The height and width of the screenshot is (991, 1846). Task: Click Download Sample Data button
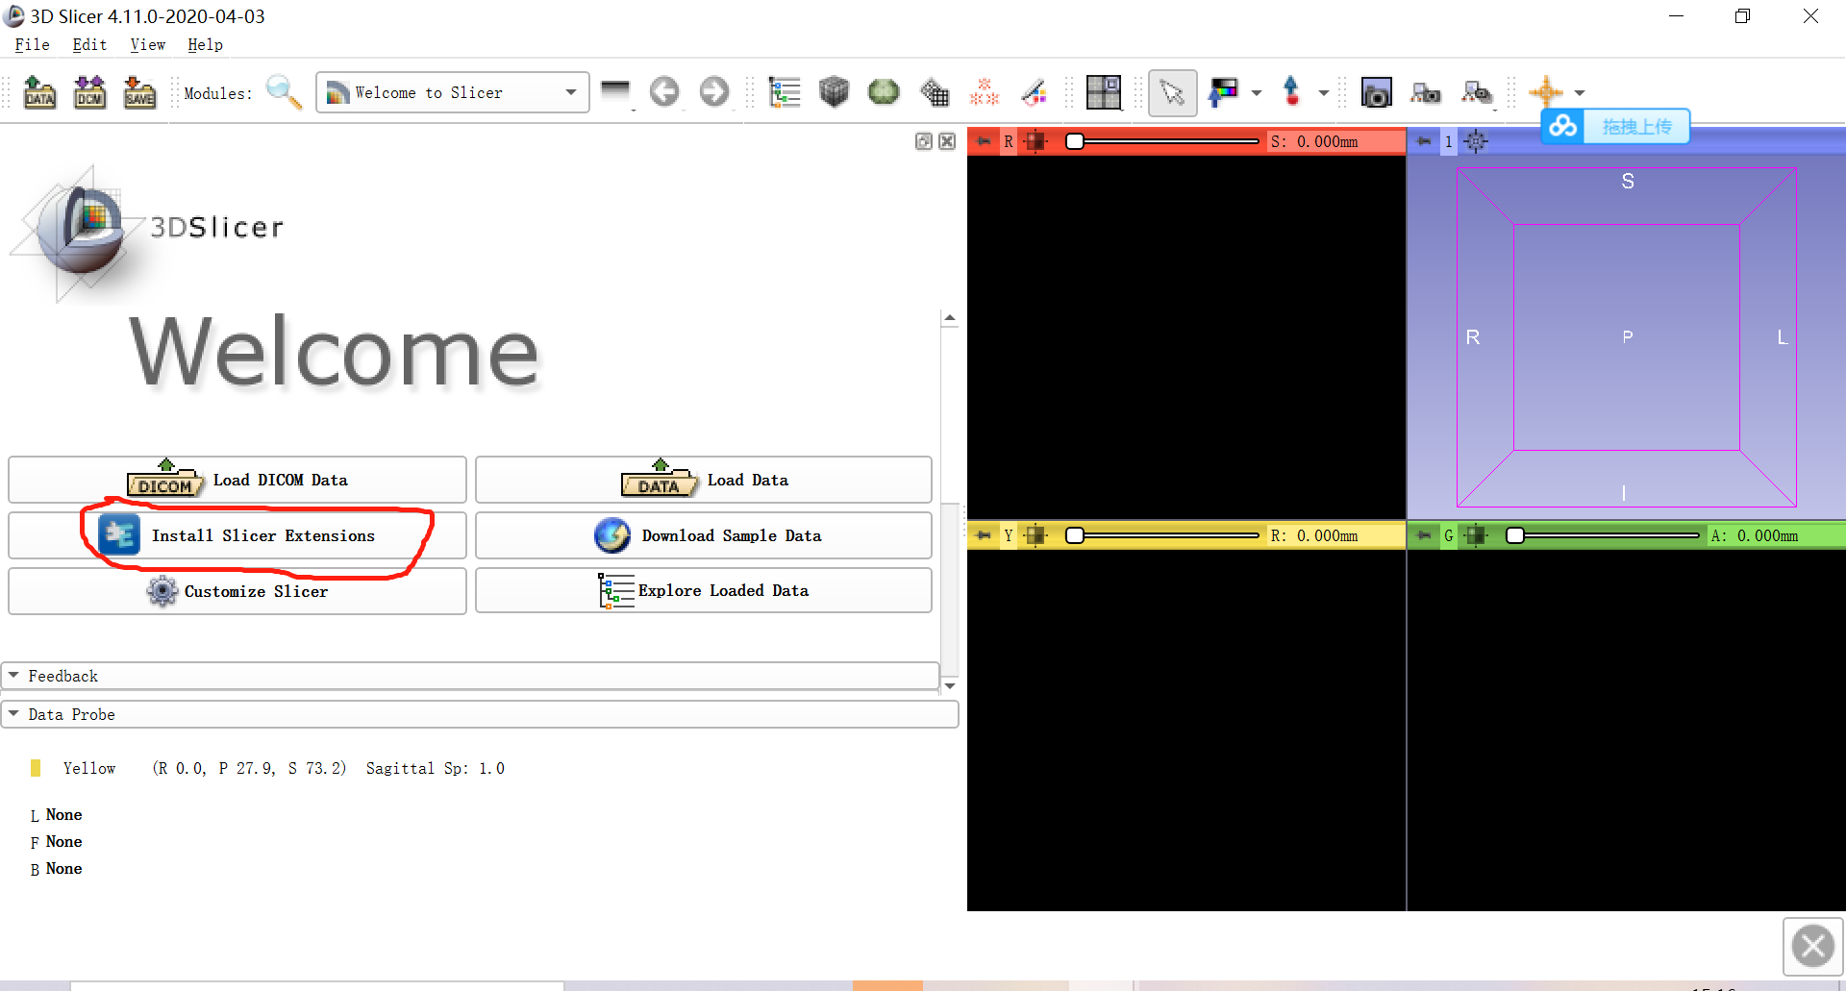point(704,535)
